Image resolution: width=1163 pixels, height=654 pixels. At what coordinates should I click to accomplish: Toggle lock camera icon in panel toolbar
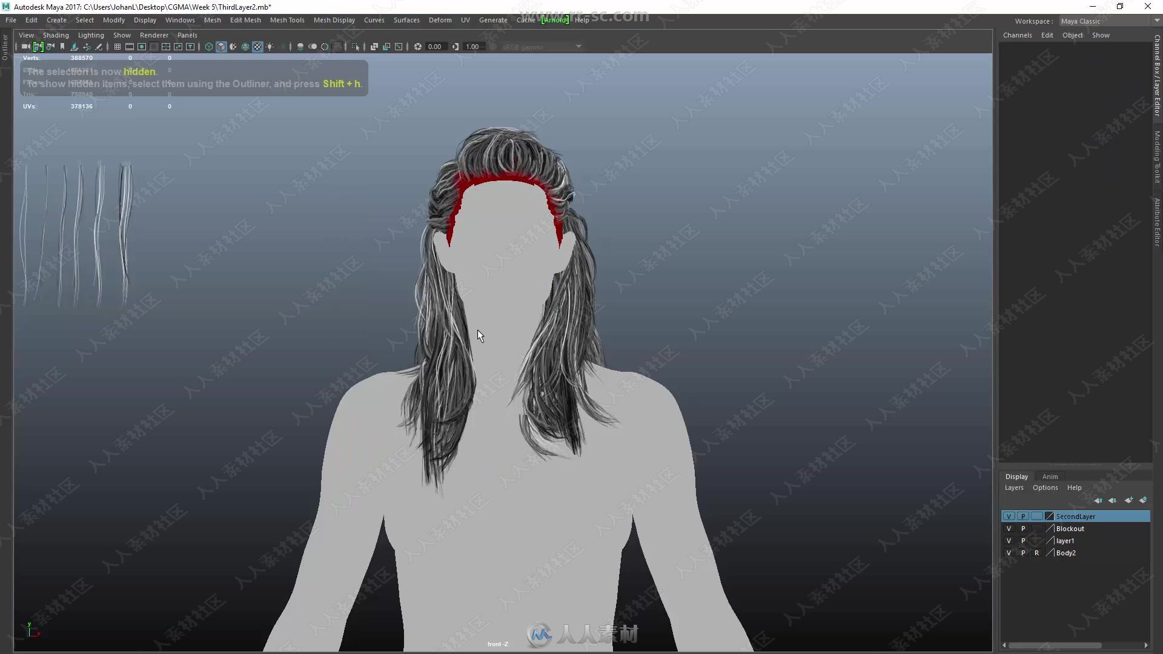(38, 47)
